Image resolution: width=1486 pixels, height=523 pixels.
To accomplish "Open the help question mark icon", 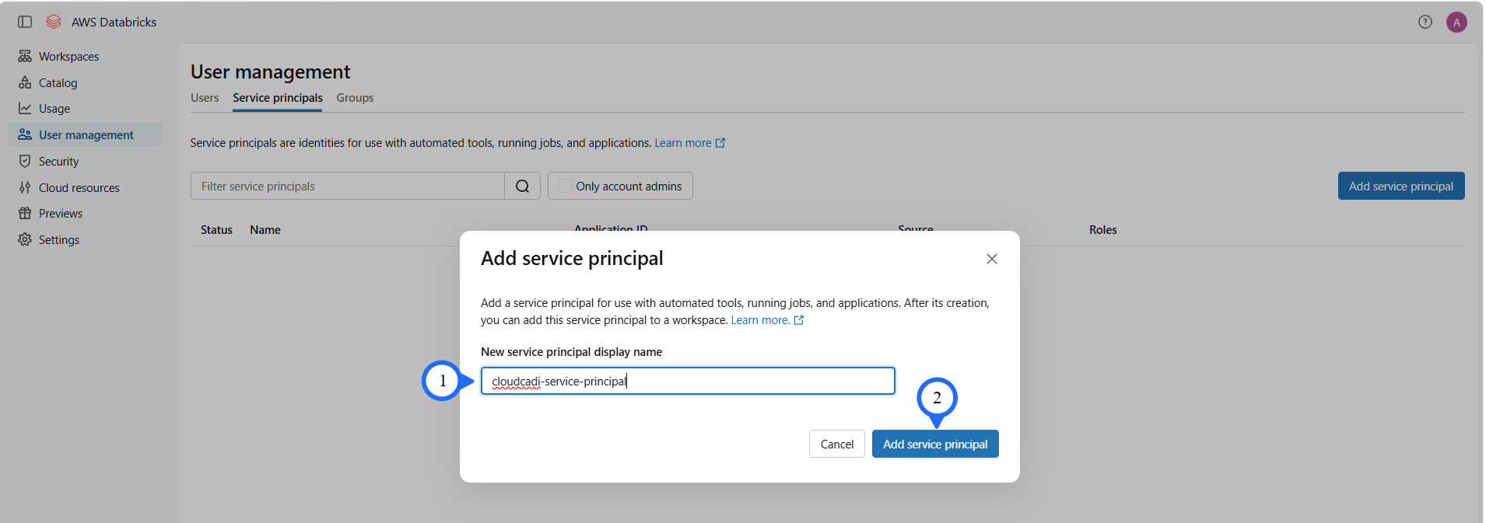I will pyautogui.click(x=1425, y=22).
